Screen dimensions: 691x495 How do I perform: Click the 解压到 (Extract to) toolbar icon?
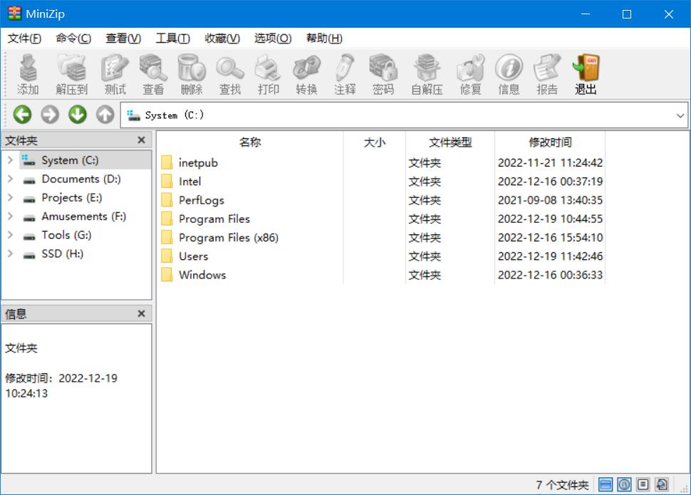[71, 68]
